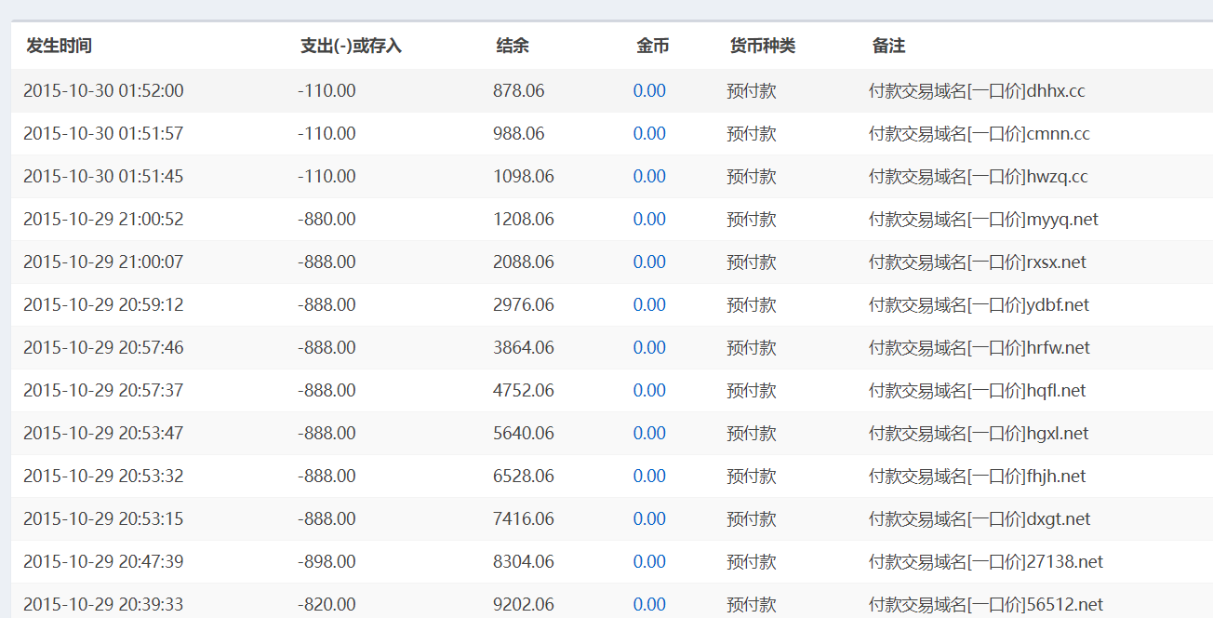Click the 0.00 gold link in the 27138.net row
Image resolution: width=1213 pixels, height=618 pixels.
[649, 562]
